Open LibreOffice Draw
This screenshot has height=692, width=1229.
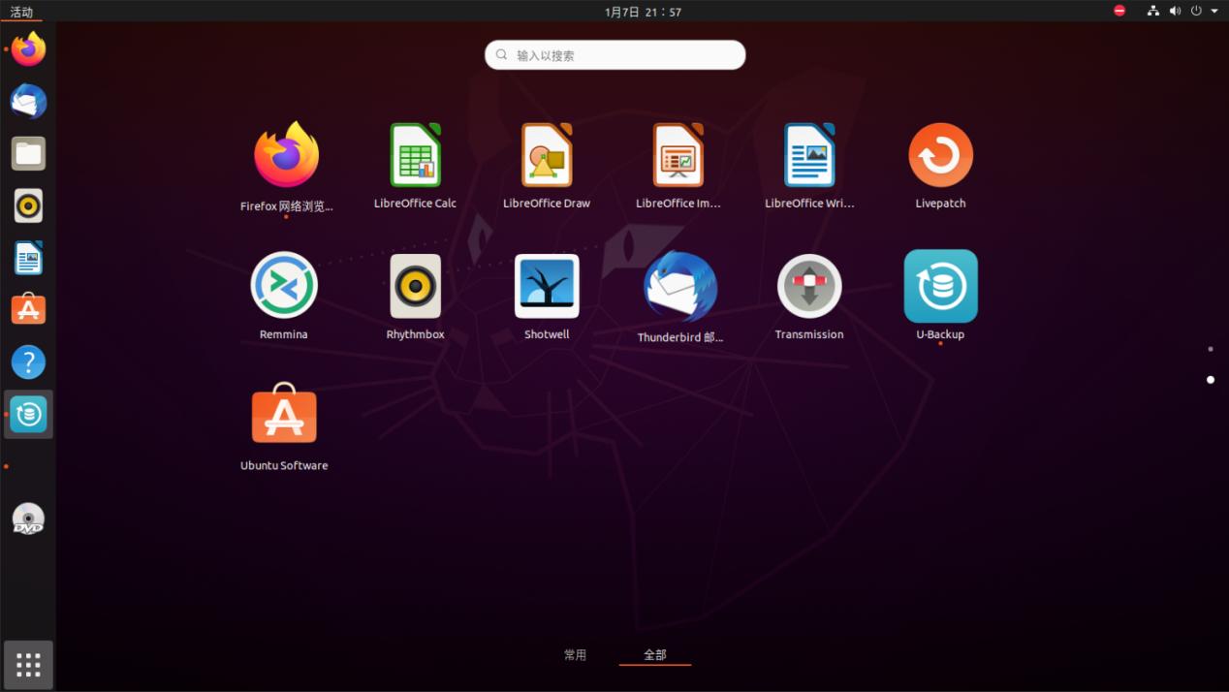[546, 155]
